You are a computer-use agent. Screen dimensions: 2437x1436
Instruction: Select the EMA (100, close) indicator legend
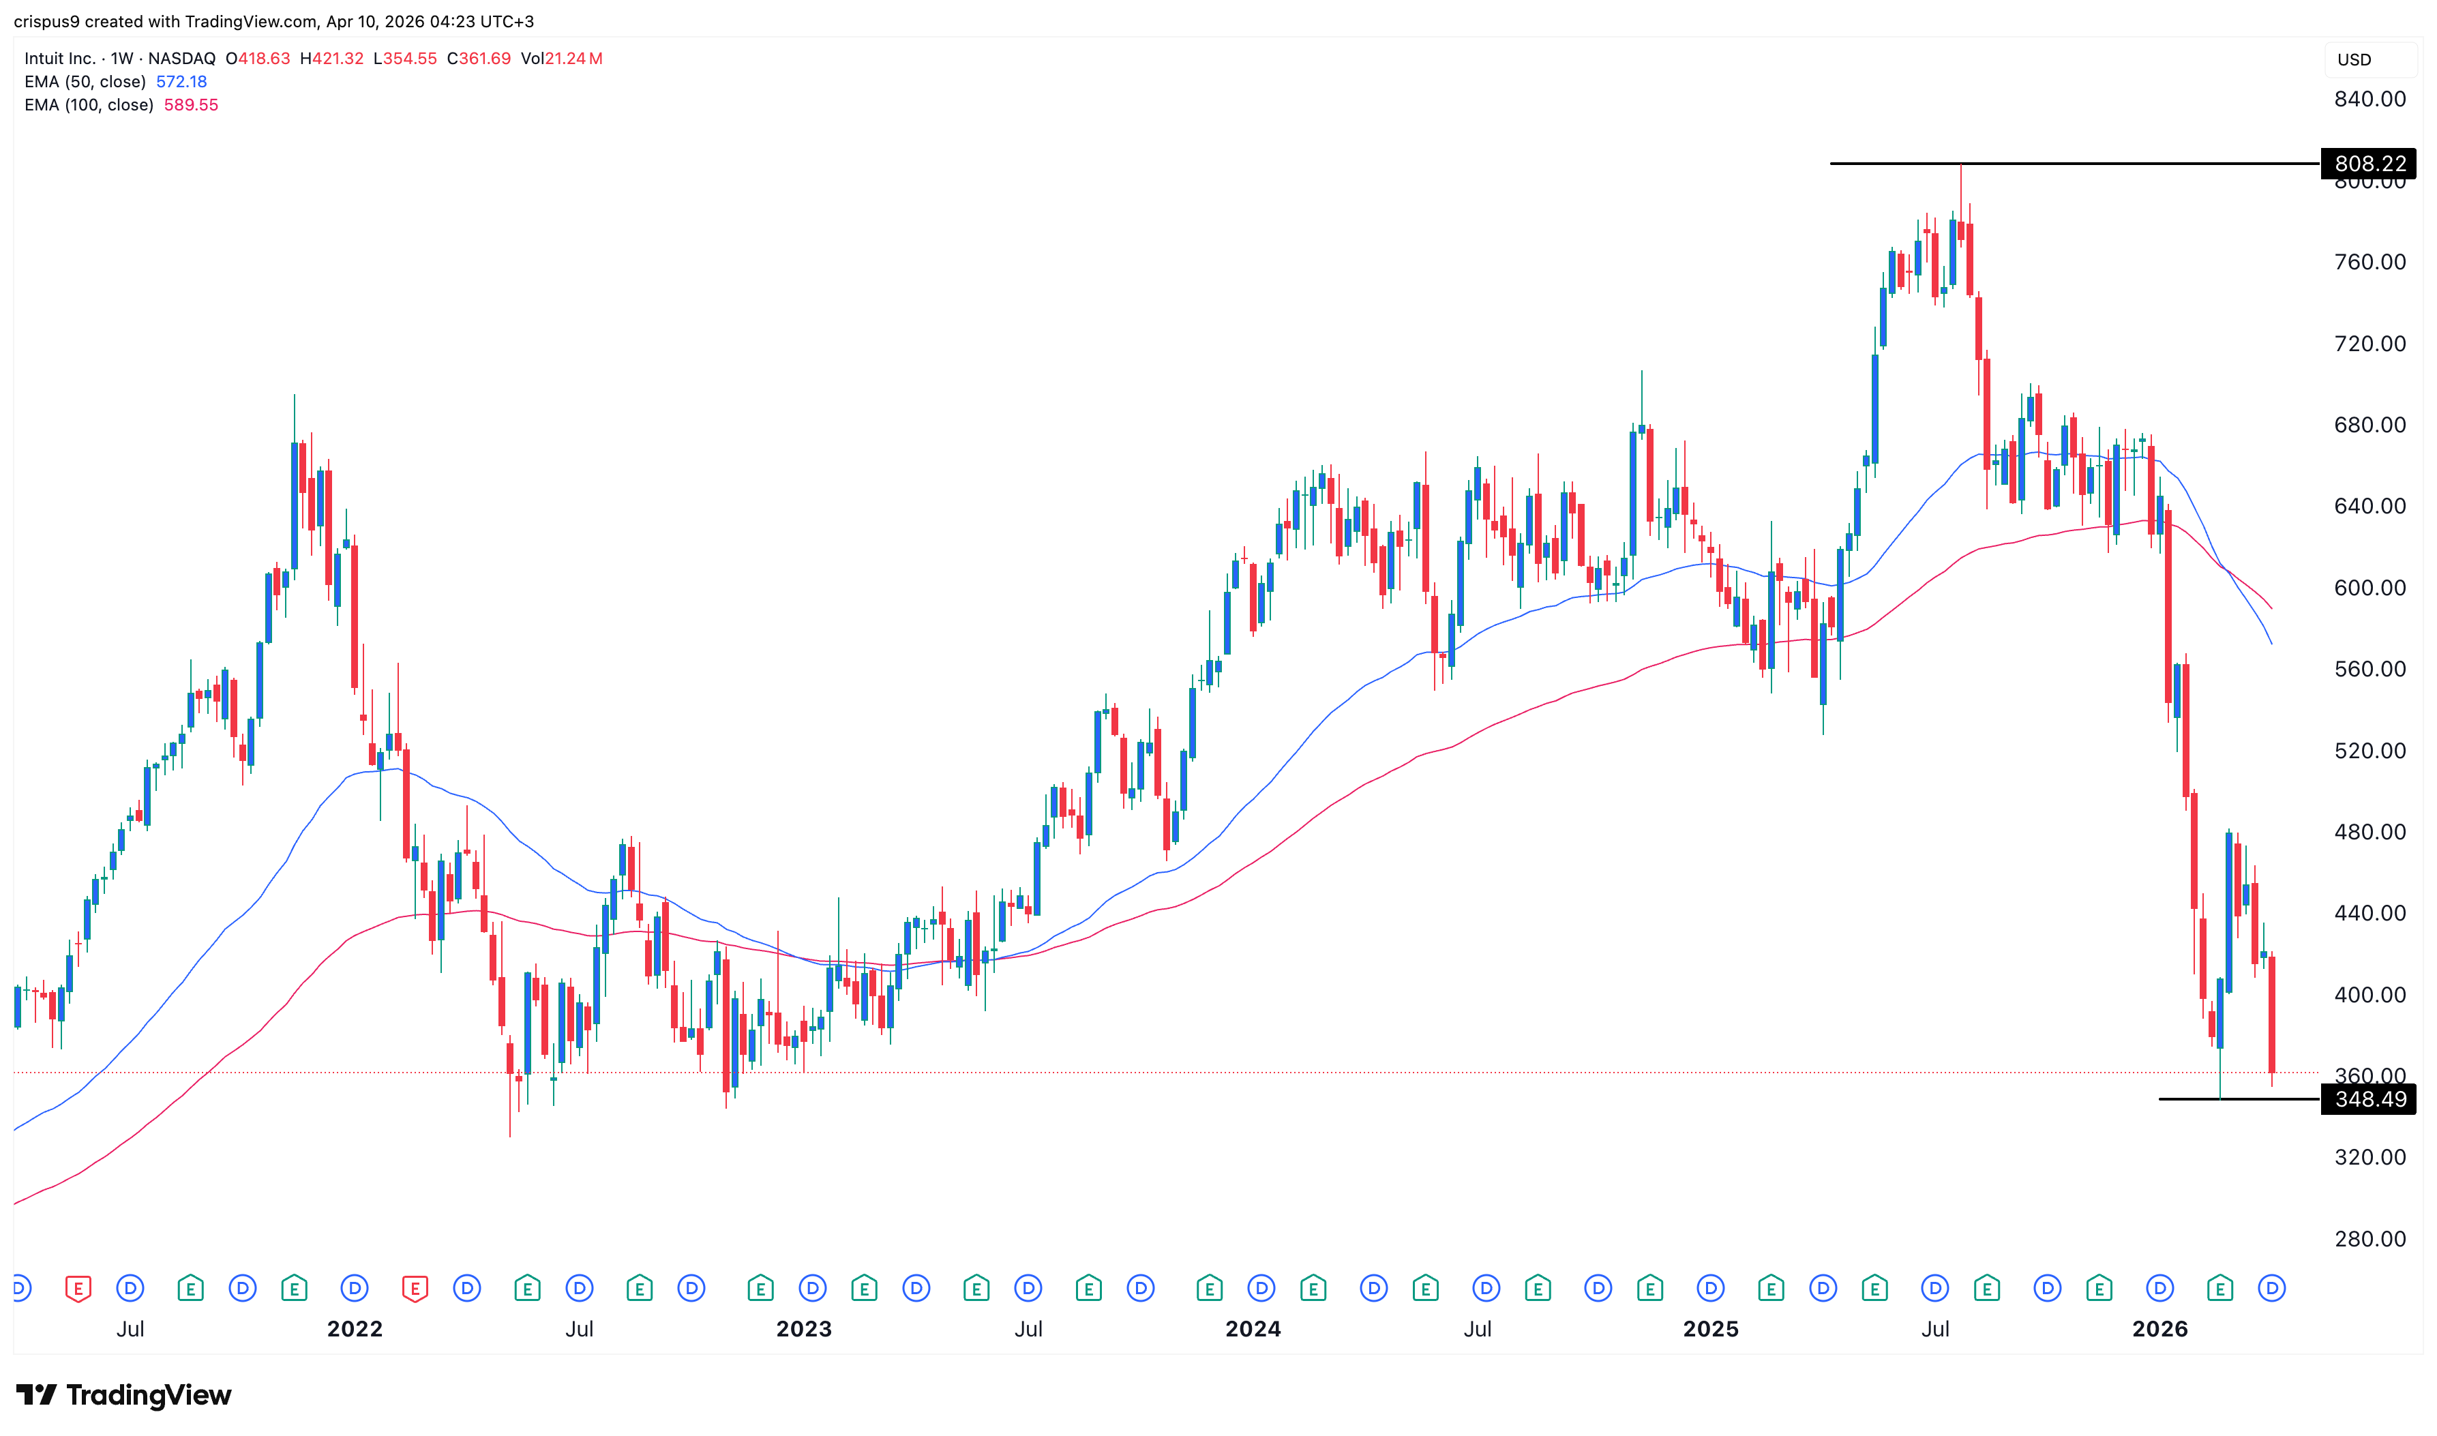pyautogui.click(x=89, y=104)
